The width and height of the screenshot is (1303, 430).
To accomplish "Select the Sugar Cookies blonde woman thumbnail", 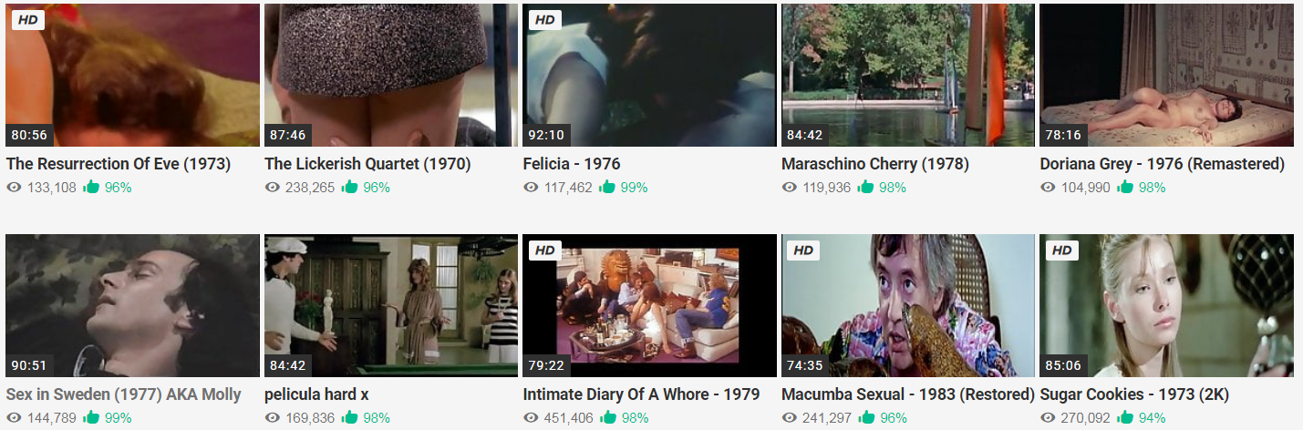I will pos(1166,305).
